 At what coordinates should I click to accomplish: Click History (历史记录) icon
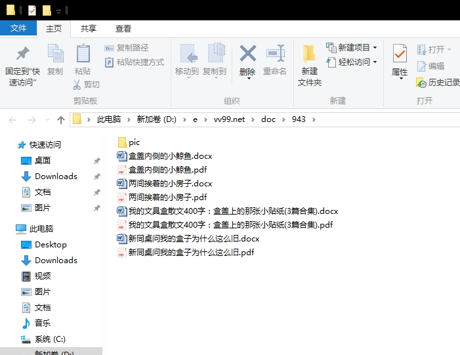coord(421,83)
